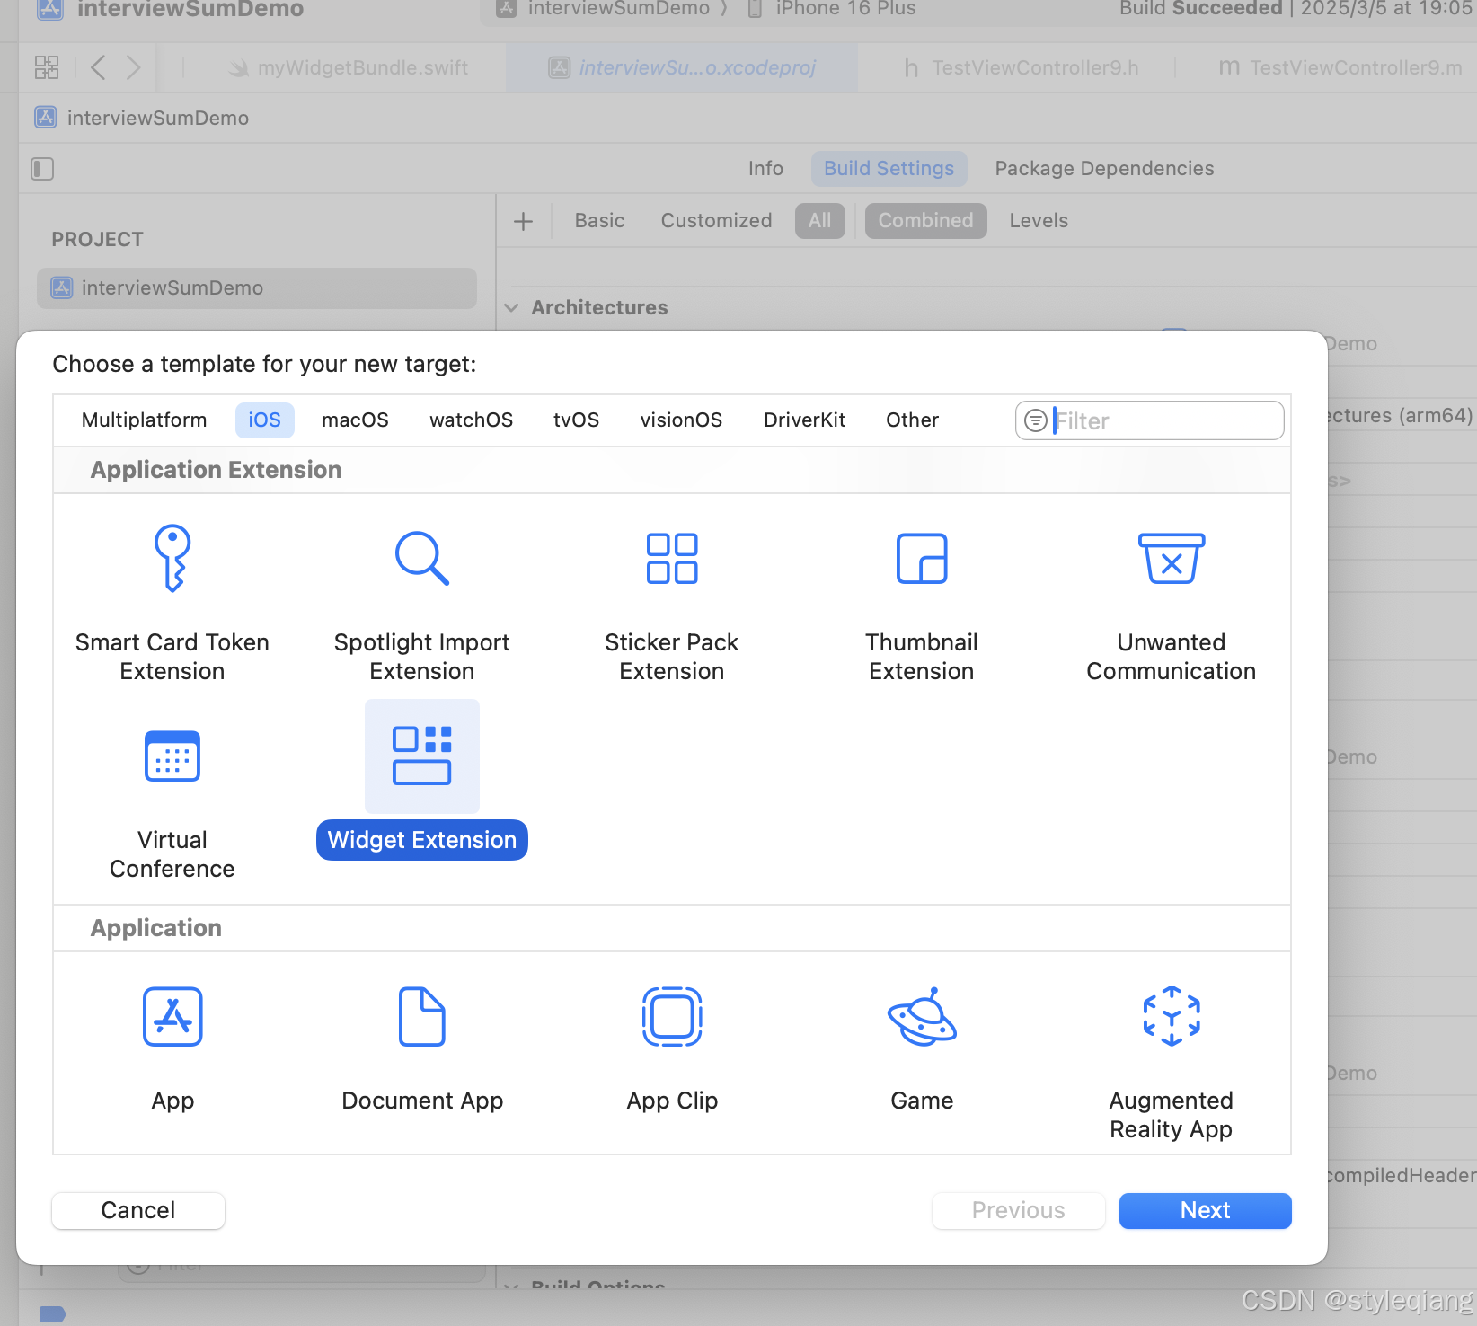Viewport: 1477px width, 1326px height.
Task: Click Cancel in the template dialog
Action: tap(138, 1210)
